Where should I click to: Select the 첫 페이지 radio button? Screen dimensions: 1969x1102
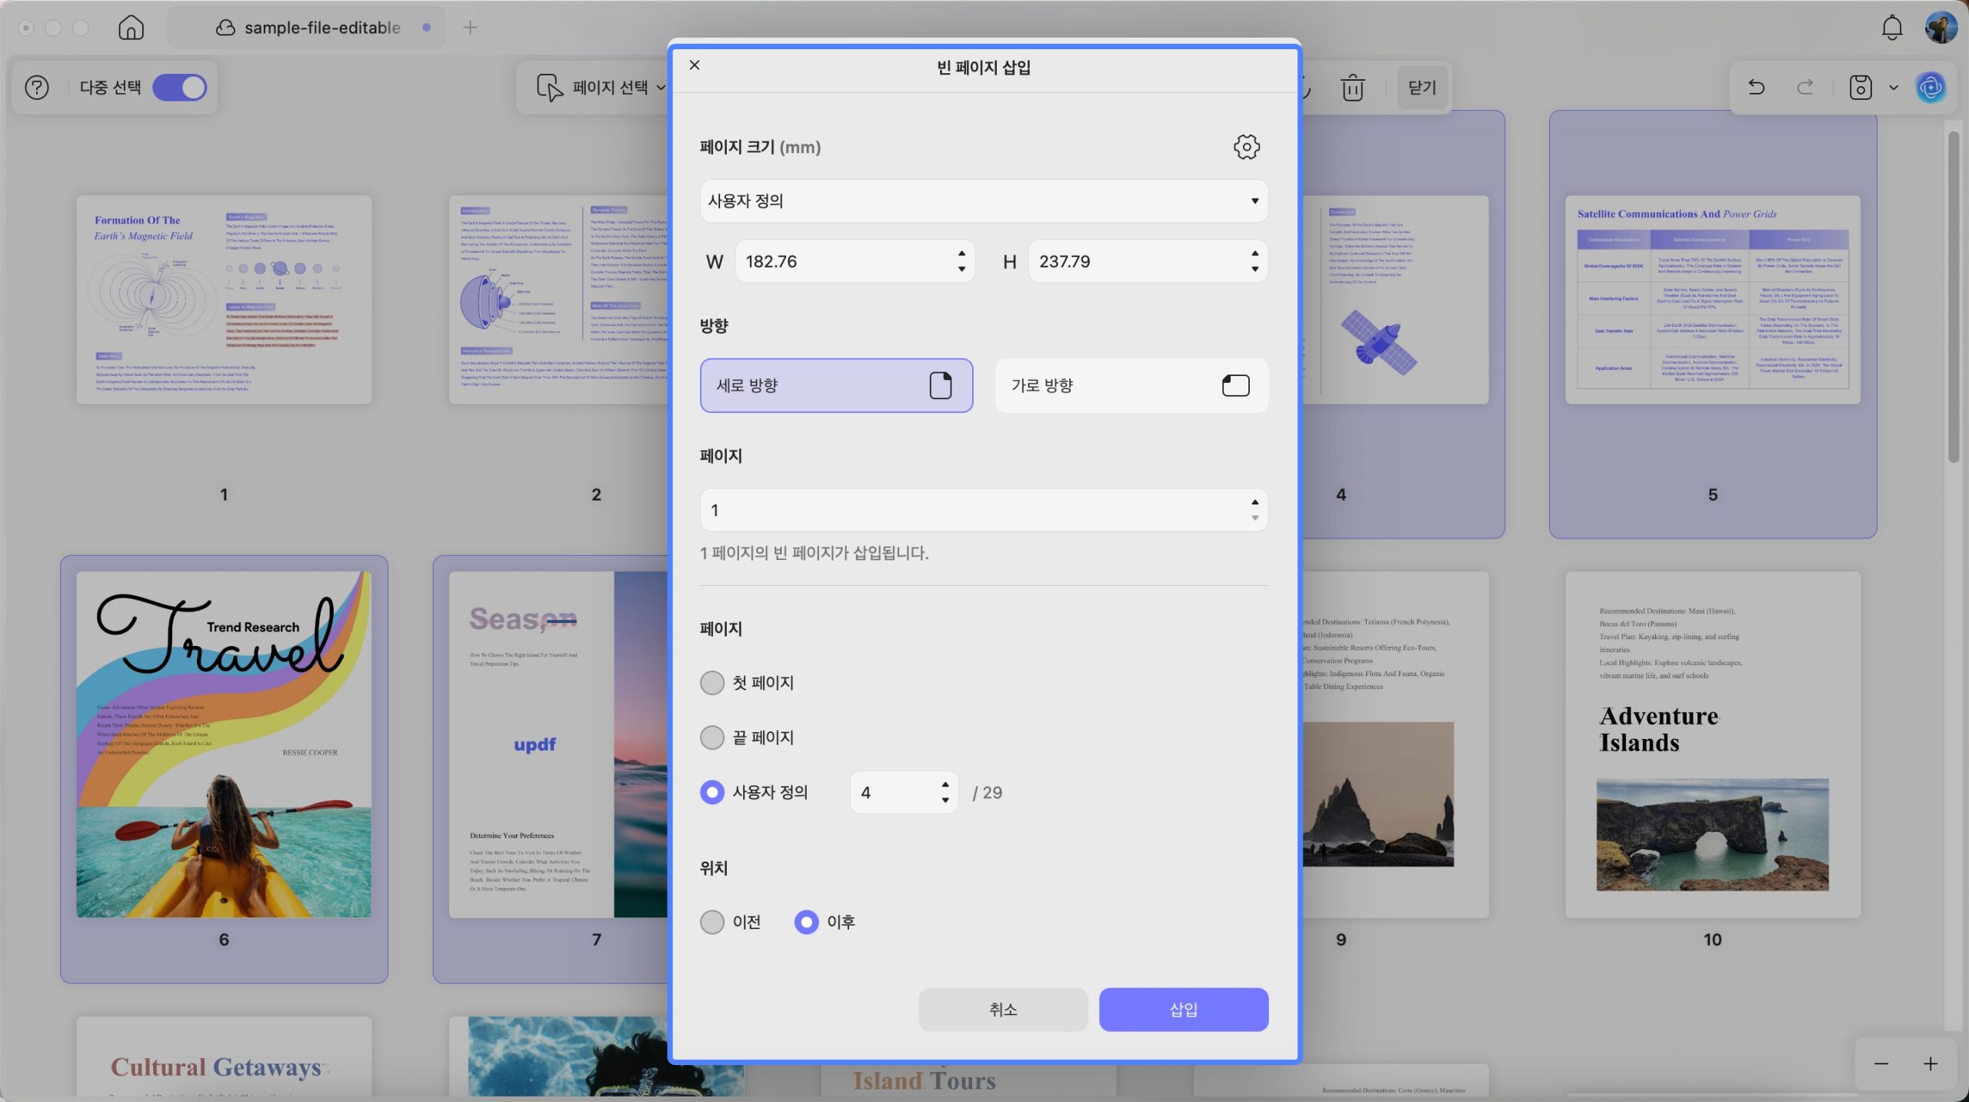[712, 683]
